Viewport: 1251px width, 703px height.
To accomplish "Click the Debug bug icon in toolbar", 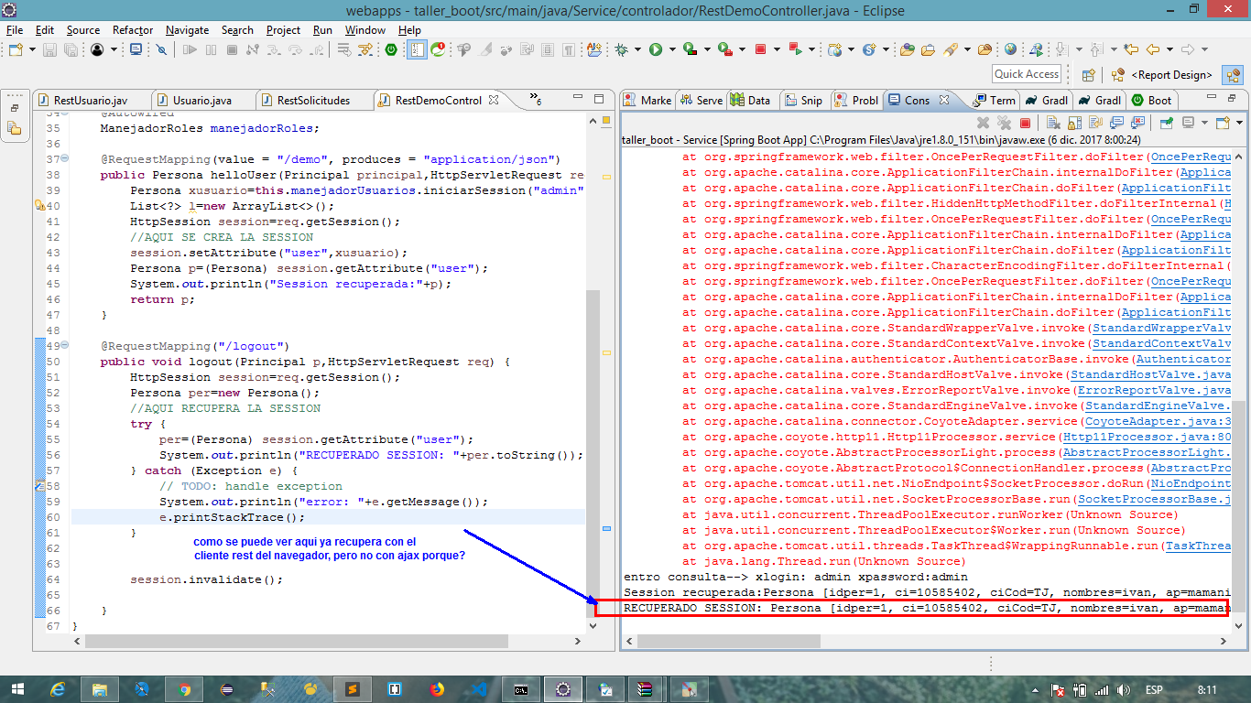I will click(621, 49).
